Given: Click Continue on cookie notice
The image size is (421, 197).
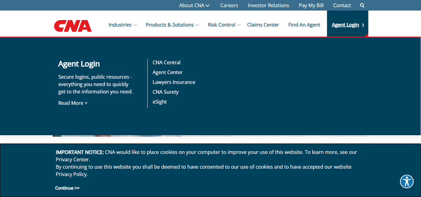Looking at the screenshot, I should pyautogui.click(x=67, y=188).
